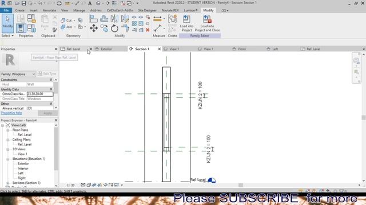366x205 pixels.
Task: Open the Join geometry dropdown arrow
Action: click(75, 27)
